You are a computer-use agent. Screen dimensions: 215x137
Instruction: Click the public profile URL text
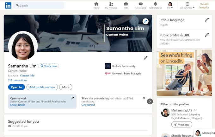pos(180,42)
